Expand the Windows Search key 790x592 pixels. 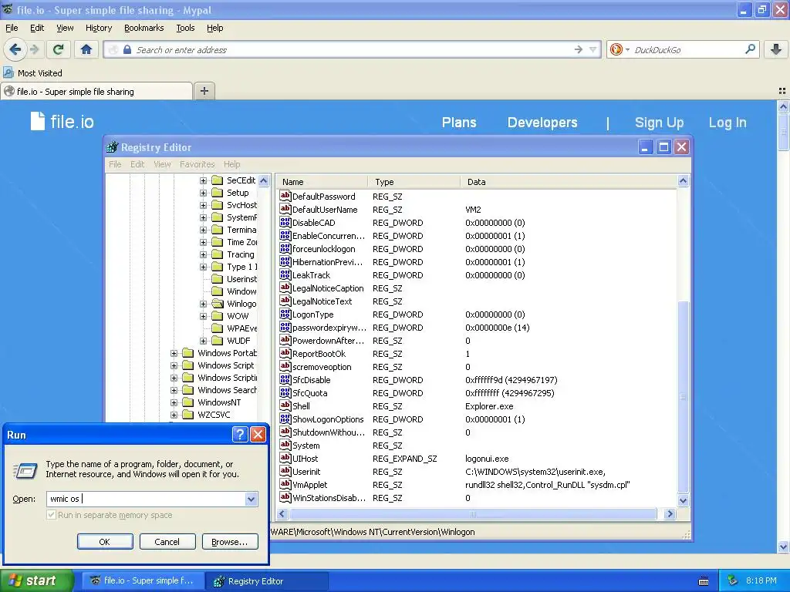(174, 390)
